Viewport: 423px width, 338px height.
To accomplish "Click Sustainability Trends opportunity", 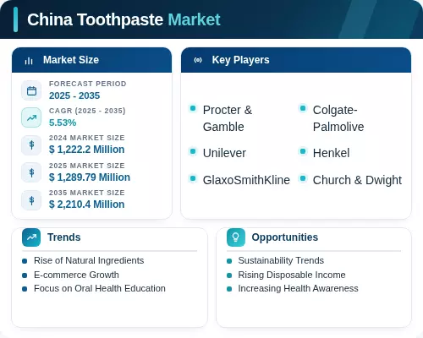I will click(x=281, y=260).
